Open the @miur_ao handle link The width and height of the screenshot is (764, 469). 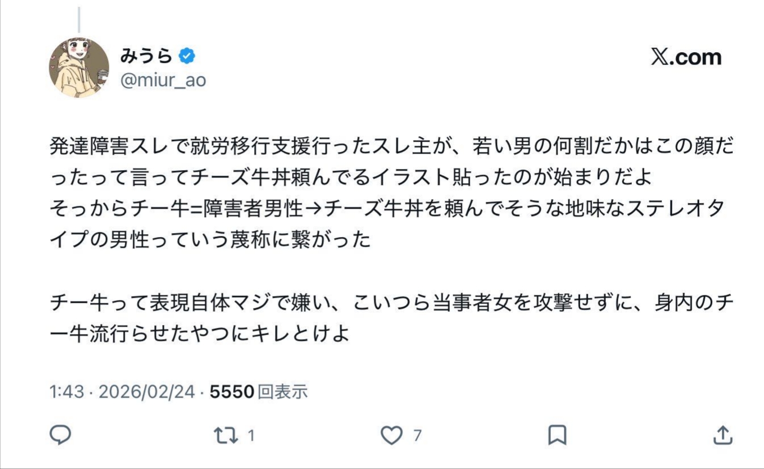pyautogui.click(x=163, y=81)
